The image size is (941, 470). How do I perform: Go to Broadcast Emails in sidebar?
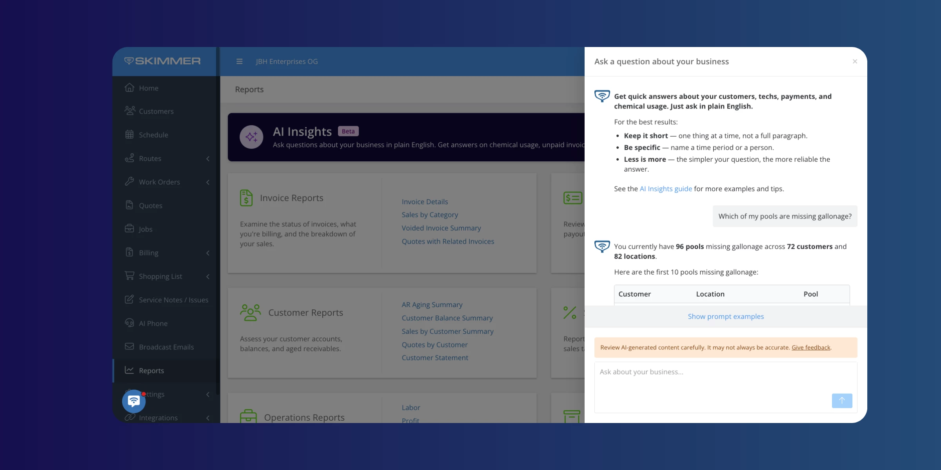[167, 347]
